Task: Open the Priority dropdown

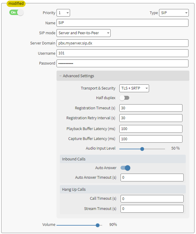Action: 63,13
